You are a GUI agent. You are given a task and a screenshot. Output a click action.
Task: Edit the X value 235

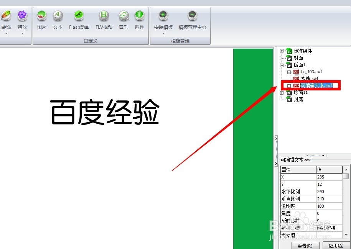329,177
